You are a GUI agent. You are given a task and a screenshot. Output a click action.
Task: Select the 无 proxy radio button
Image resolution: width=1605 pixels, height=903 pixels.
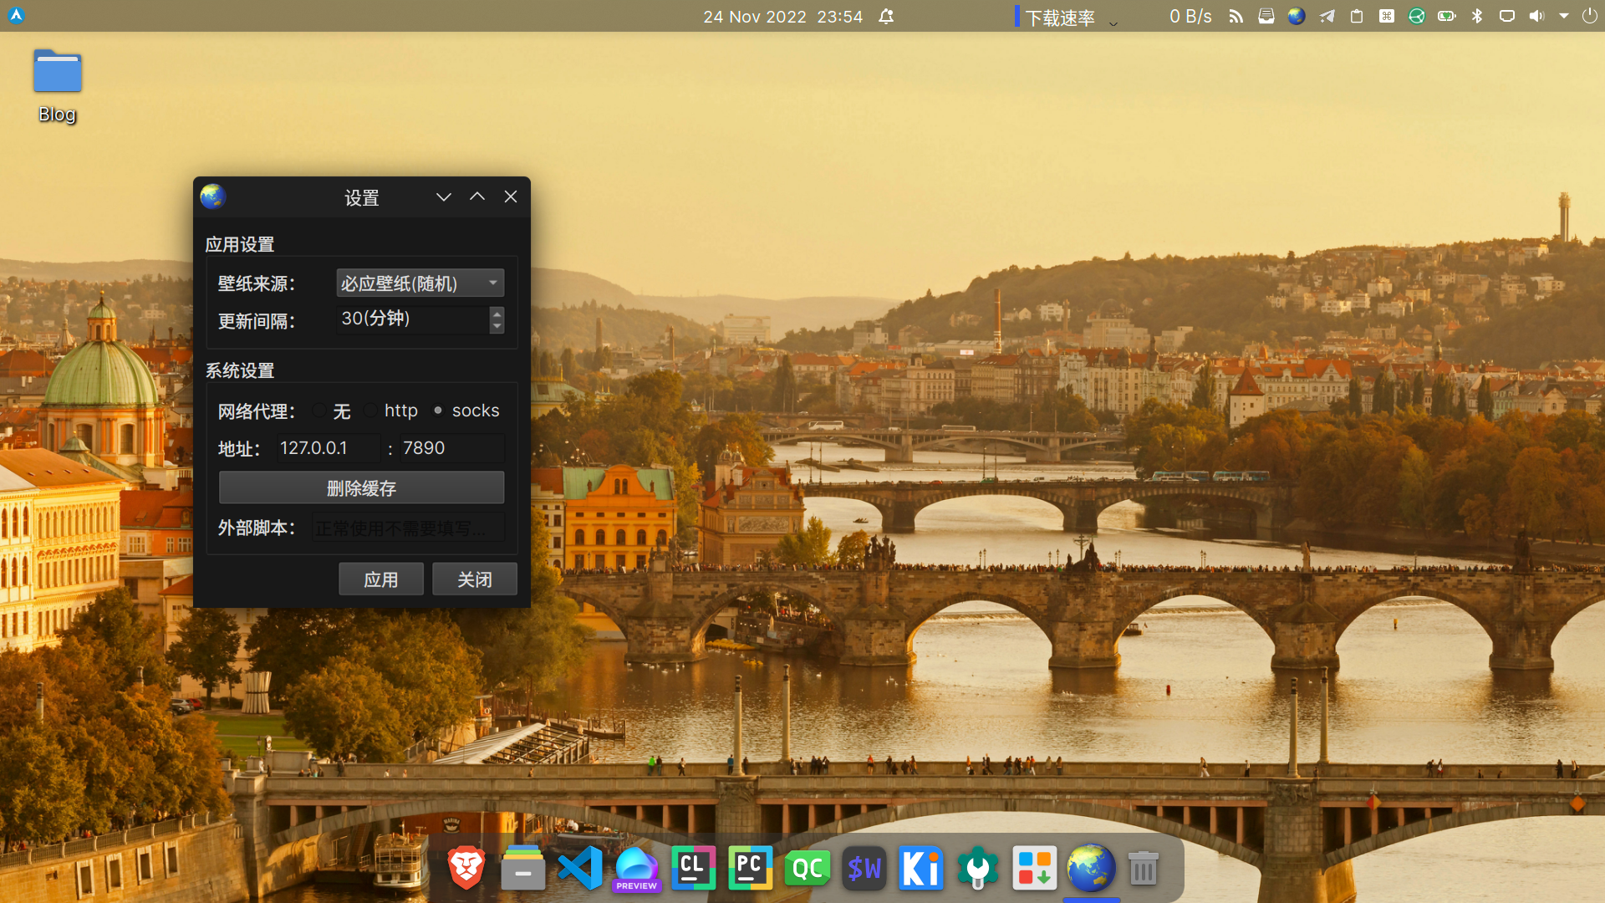[320, 411]
